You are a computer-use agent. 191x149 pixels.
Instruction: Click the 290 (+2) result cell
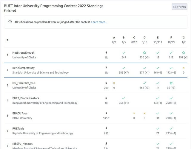coord(171,103)
